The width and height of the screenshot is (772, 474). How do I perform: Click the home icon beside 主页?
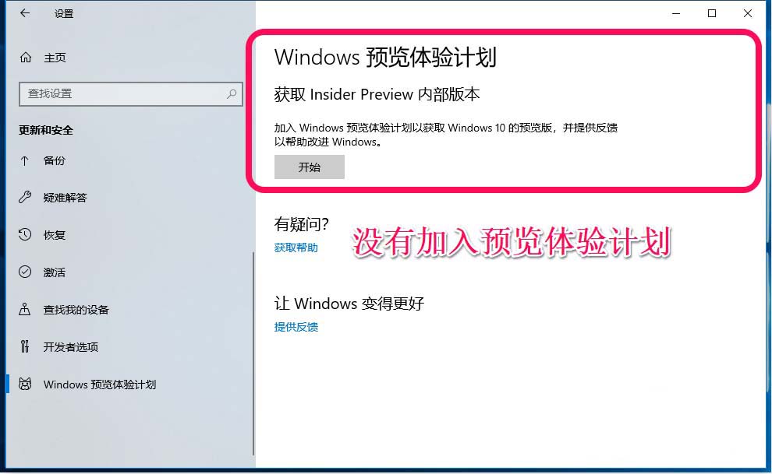pyautogui.click(x=26, y=58)
